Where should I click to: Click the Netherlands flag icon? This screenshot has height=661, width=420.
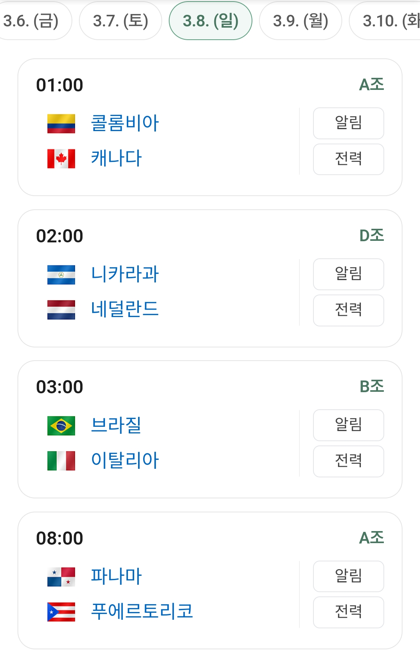tap(61, 310)
